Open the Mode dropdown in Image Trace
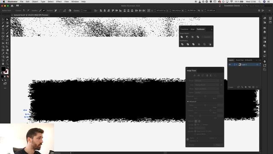 (206, 89)
